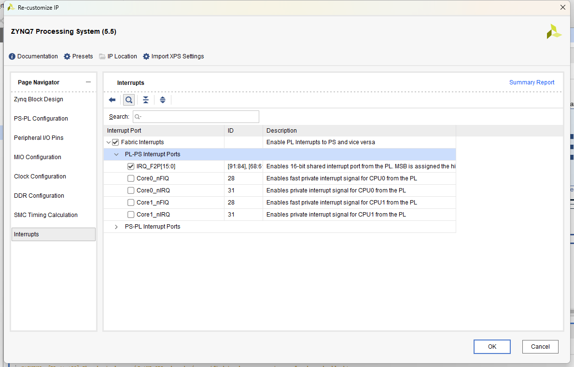Click ID cell '[91:84], [68:6'
The width and height of the screenshot is (574, 367).
click(x=245, y=166)
